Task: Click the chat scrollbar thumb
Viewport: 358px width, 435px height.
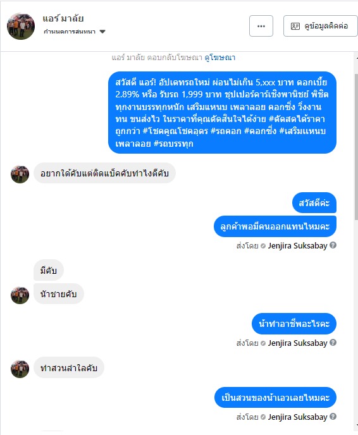Action: point(356,147)
